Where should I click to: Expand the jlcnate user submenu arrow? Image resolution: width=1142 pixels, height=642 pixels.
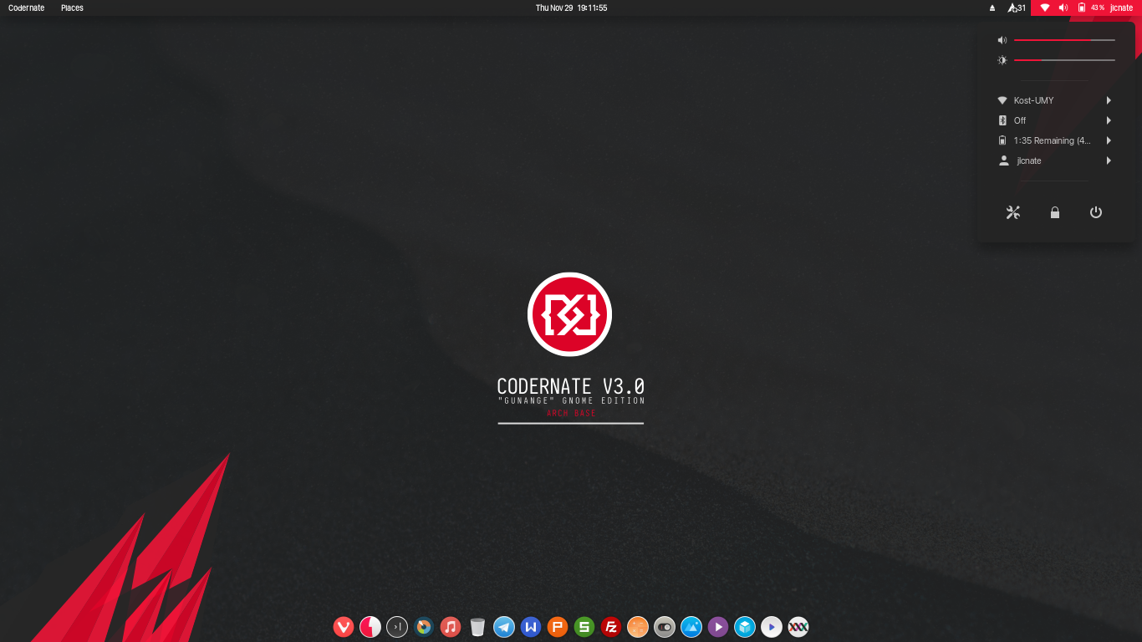click(x=1109, y=160)
